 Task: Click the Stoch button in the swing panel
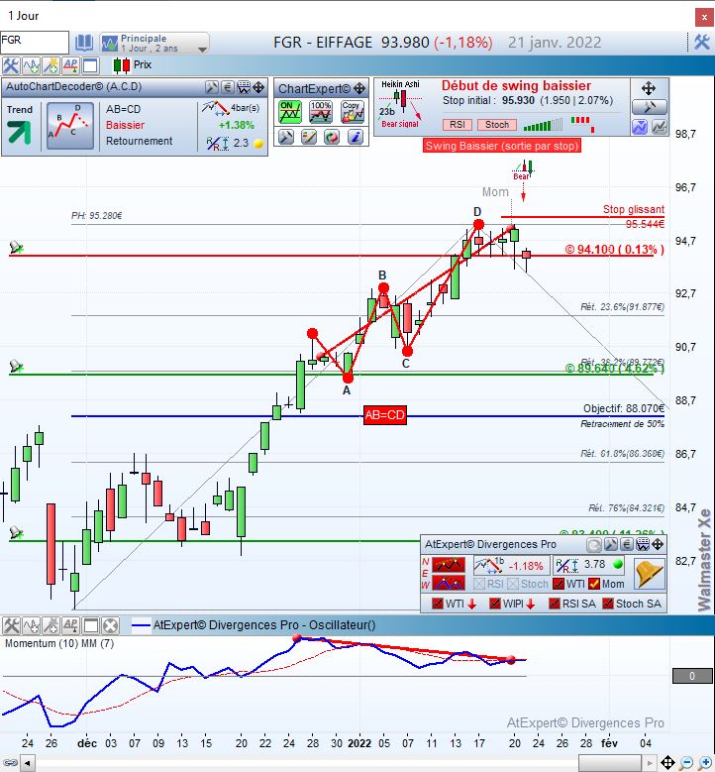click(497, 125)
